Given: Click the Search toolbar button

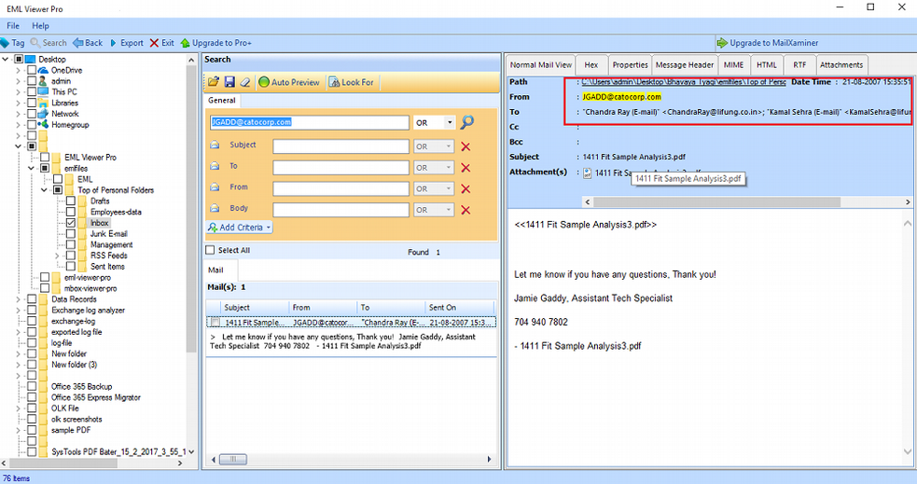Looking at the screenshot, I should pyautogui.click(x=49, y=43).
